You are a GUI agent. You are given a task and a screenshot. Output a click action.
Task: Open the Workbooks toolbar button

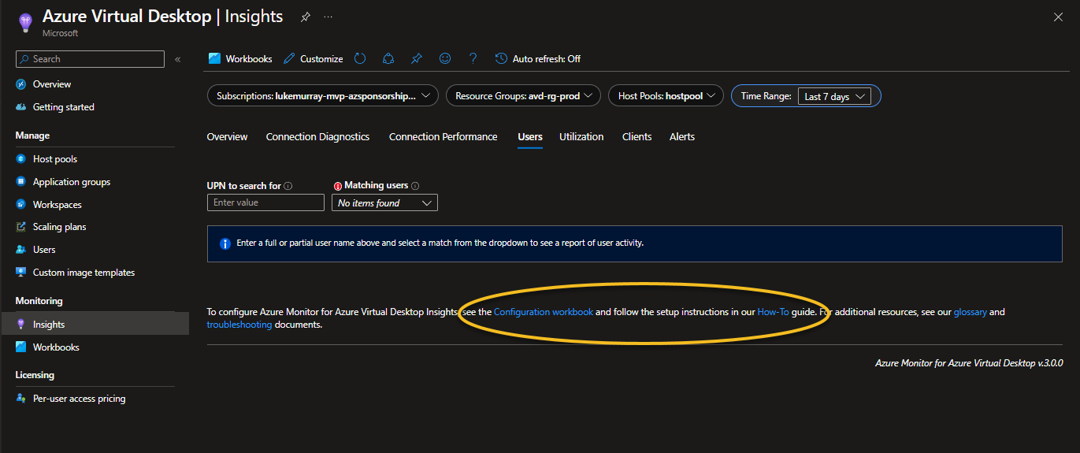pyautogui.click(x=240, y=58)
